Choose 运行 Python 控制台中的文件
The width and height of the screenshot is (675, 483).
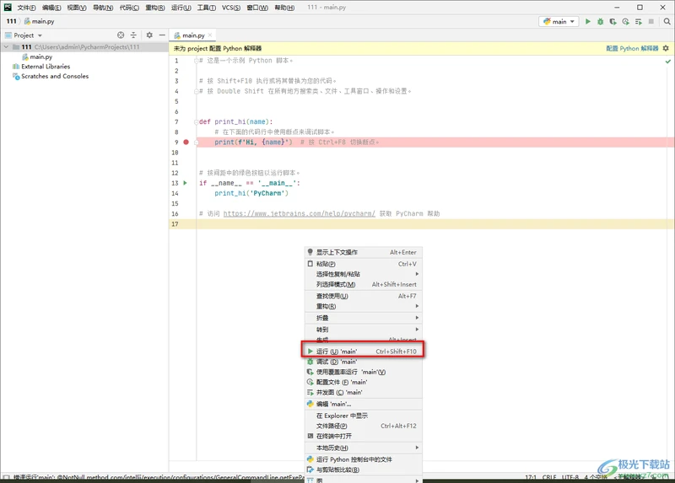coord(364,459)
